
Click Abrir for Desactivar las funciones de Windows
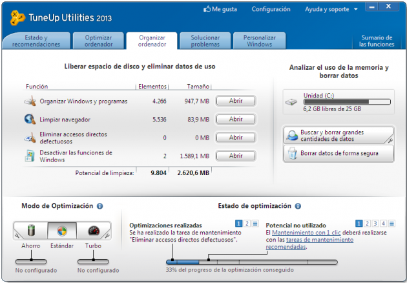tap(236, 156)
